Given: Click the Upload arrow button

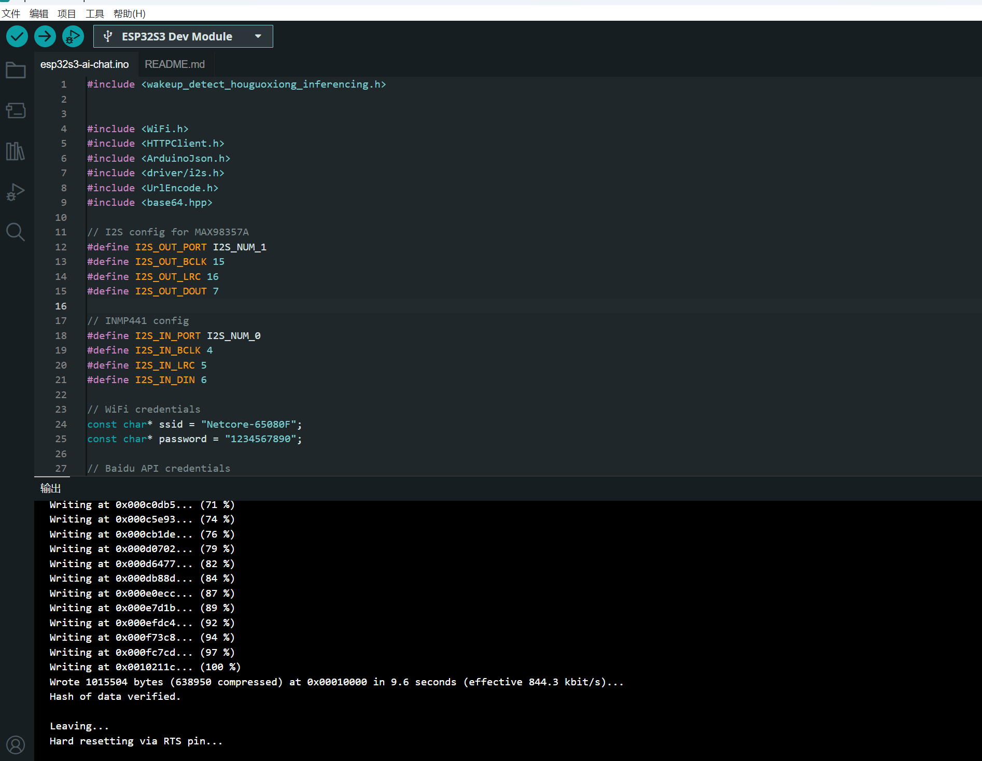Looking at the screenshot, I should pos(45,36).
